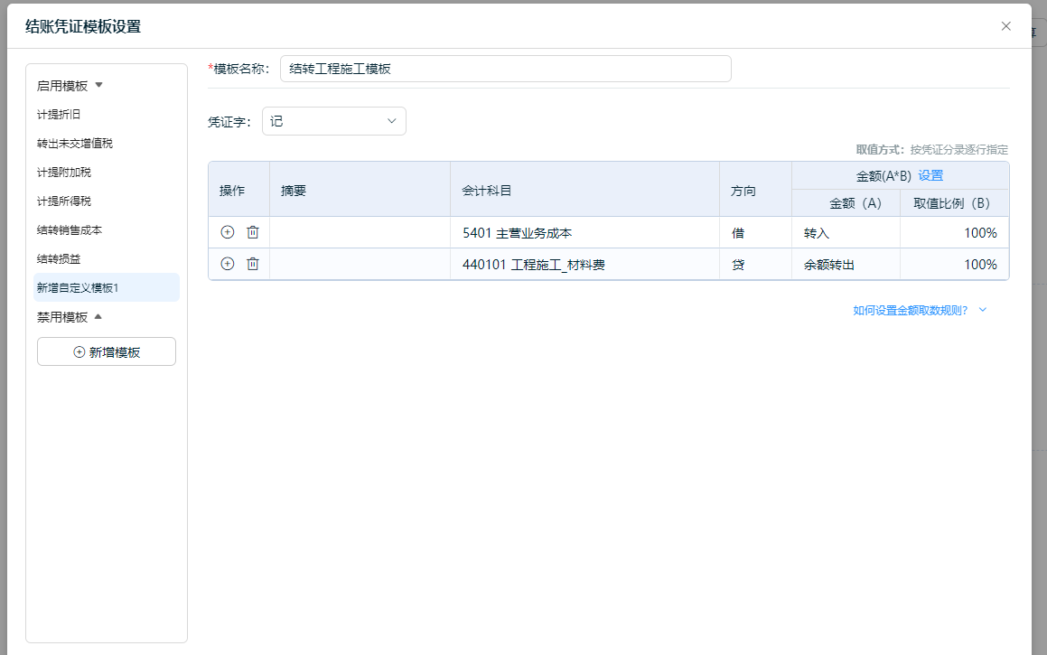1047x655 pixels.
Task: Choose the 计提所得税 template
Action: click(64, 201)
